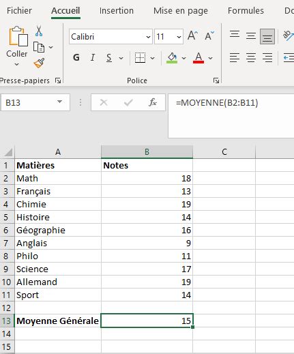Viewport: 294px width, 354px height.
Task: Align text left
Action: [x=235, y=58]
